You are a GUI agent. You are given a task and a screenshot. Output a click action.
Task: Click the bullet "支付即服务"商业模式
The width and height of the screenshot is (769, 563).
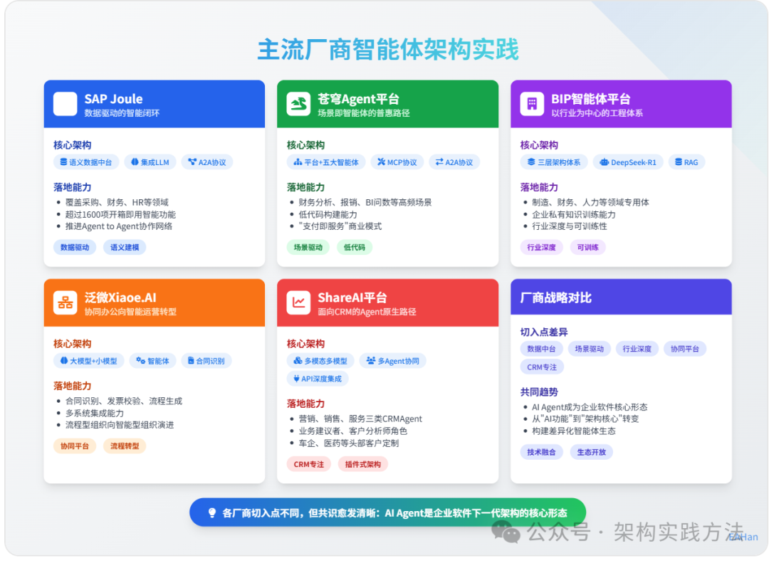[x=340, y=226]
